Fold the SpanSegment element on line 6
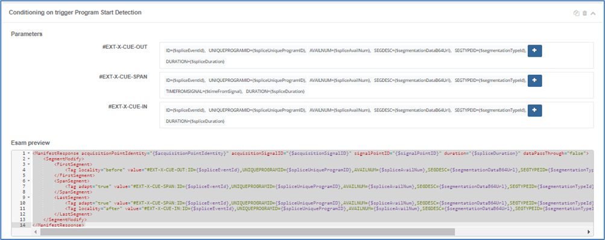The height and width of the screenshot is (240, 605). click(x=29, y=180)
